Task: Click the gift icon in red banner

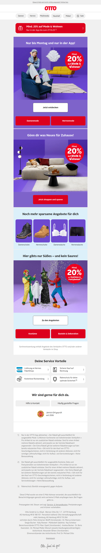Action: (20, 28)
